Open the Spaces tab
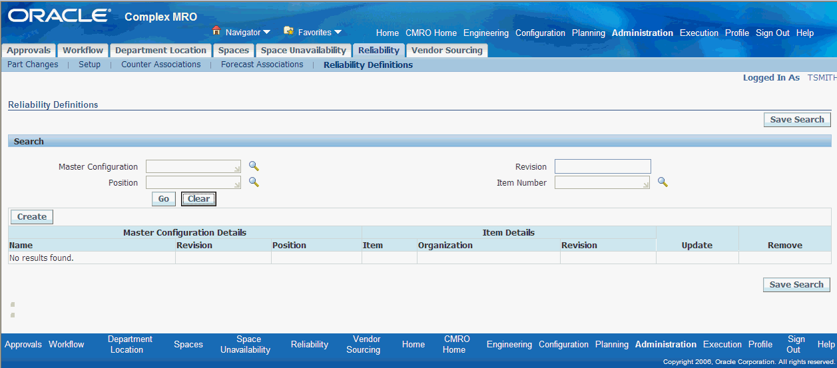This screenshot has height=368, width=837. [234, 51]
